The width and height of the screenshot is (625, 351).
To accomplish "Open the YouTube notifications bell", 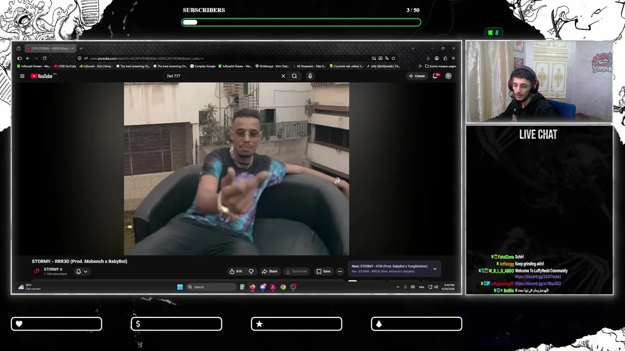I will click(435, 76).
